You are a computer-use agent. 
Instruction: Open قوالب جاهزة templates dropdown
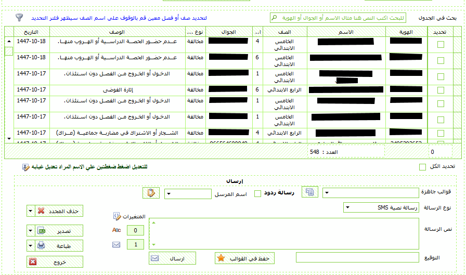coord(327,193)
